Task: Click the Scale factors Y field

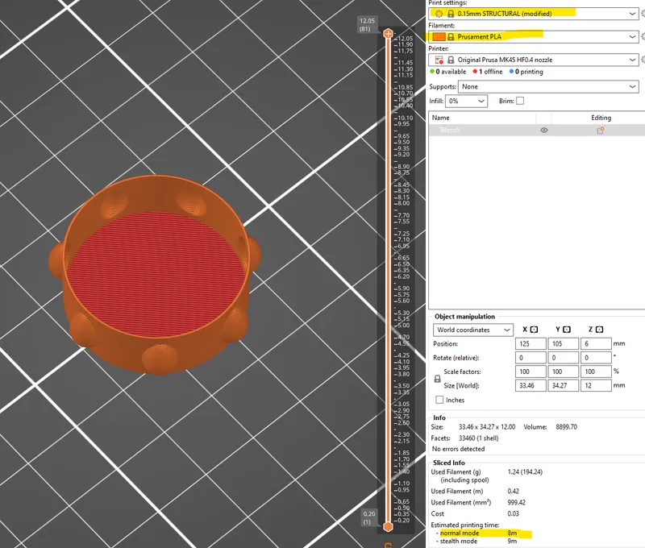Action: pyautogui.click(x=563, y=372)
